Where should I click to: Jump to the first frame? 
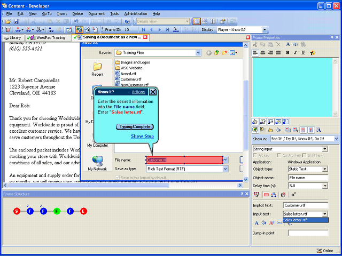pos(143,30)
